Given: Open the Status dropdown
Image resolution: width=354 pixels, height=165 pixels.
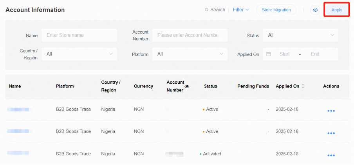Looking at the screenshot, I should (300, 35).
